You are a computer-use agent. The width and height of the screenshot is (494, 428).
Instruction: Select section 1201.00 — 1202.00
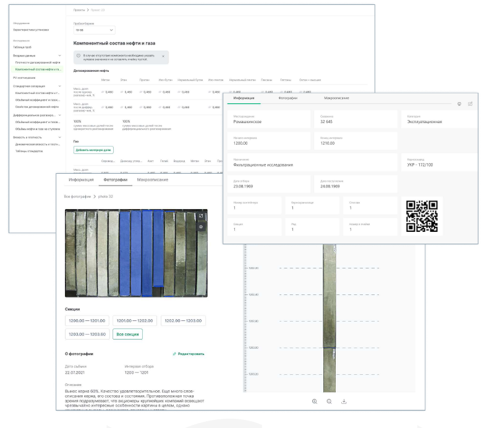[135, 320]
